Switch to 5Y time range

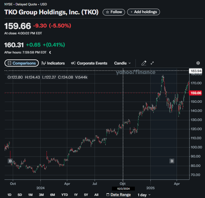tap(86, 195)
